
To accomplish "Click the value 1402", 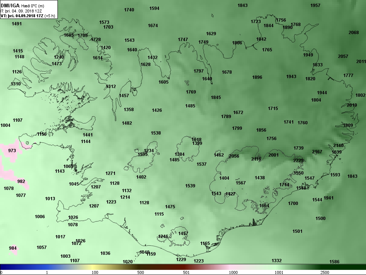I will [x=141, y=177].
